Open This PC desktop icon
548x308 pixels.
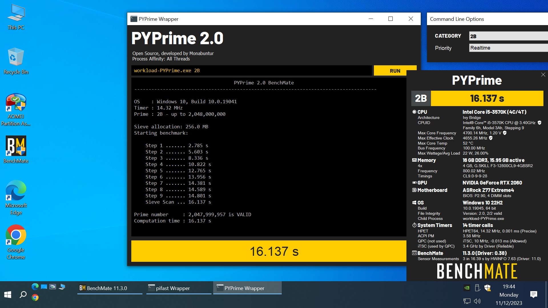[x=16, y=17]
